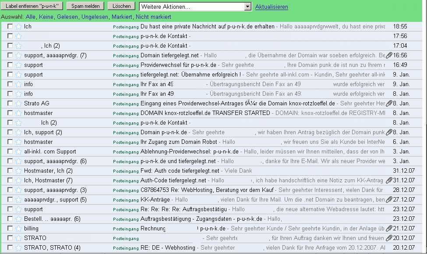
Task: Select checkbox for Hostmaster, Ich (2) email
Action: point(10,170)
